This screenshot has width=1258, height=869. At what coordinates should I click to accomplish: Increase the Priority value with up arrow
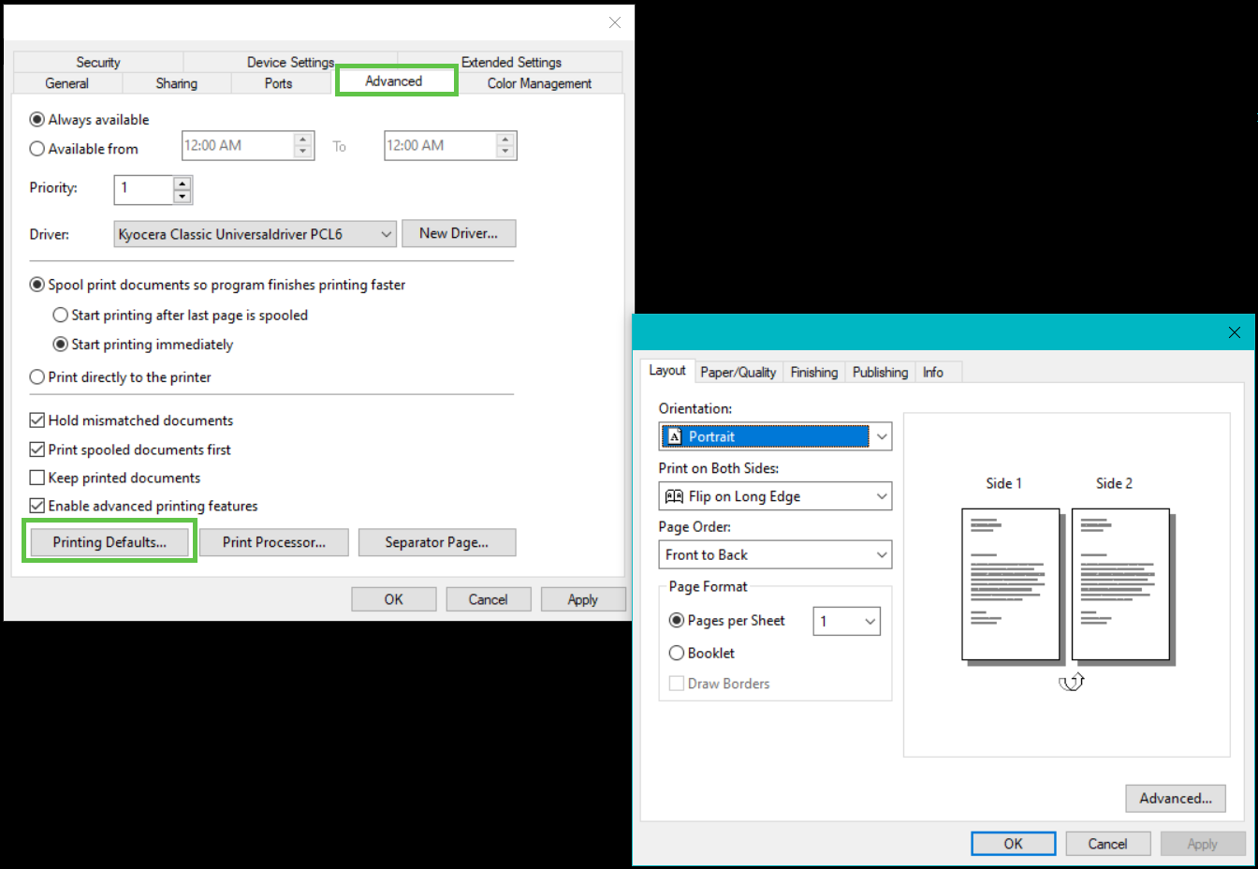pos(183,184)
